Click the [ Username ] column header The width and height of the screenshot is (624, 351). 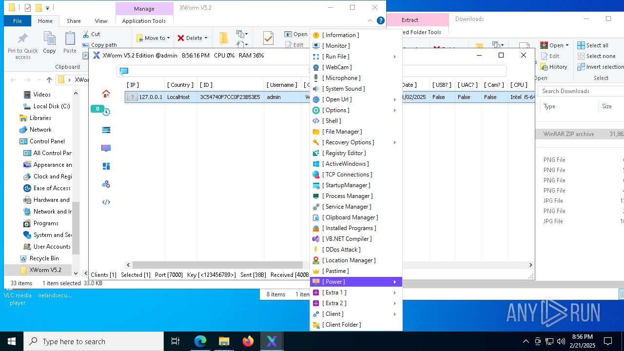[282, 85]
